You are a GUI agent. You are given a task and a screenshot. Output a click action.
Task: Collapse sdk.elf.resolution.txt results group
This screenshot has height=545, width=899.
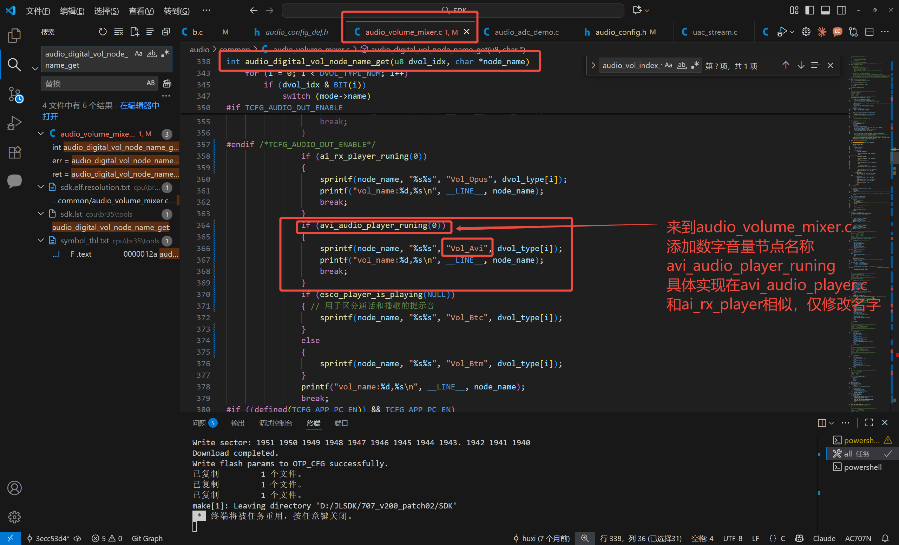pyautogui.click(x=41, y=187)
